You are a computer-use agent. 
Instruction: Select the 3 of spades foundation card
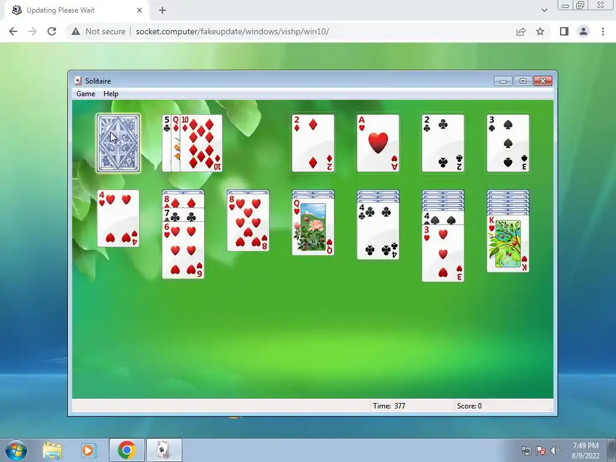click(x=508, y=143)
